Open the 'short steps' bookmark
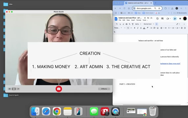This screenshot has width=188, height=118. [x=148, y=13]
